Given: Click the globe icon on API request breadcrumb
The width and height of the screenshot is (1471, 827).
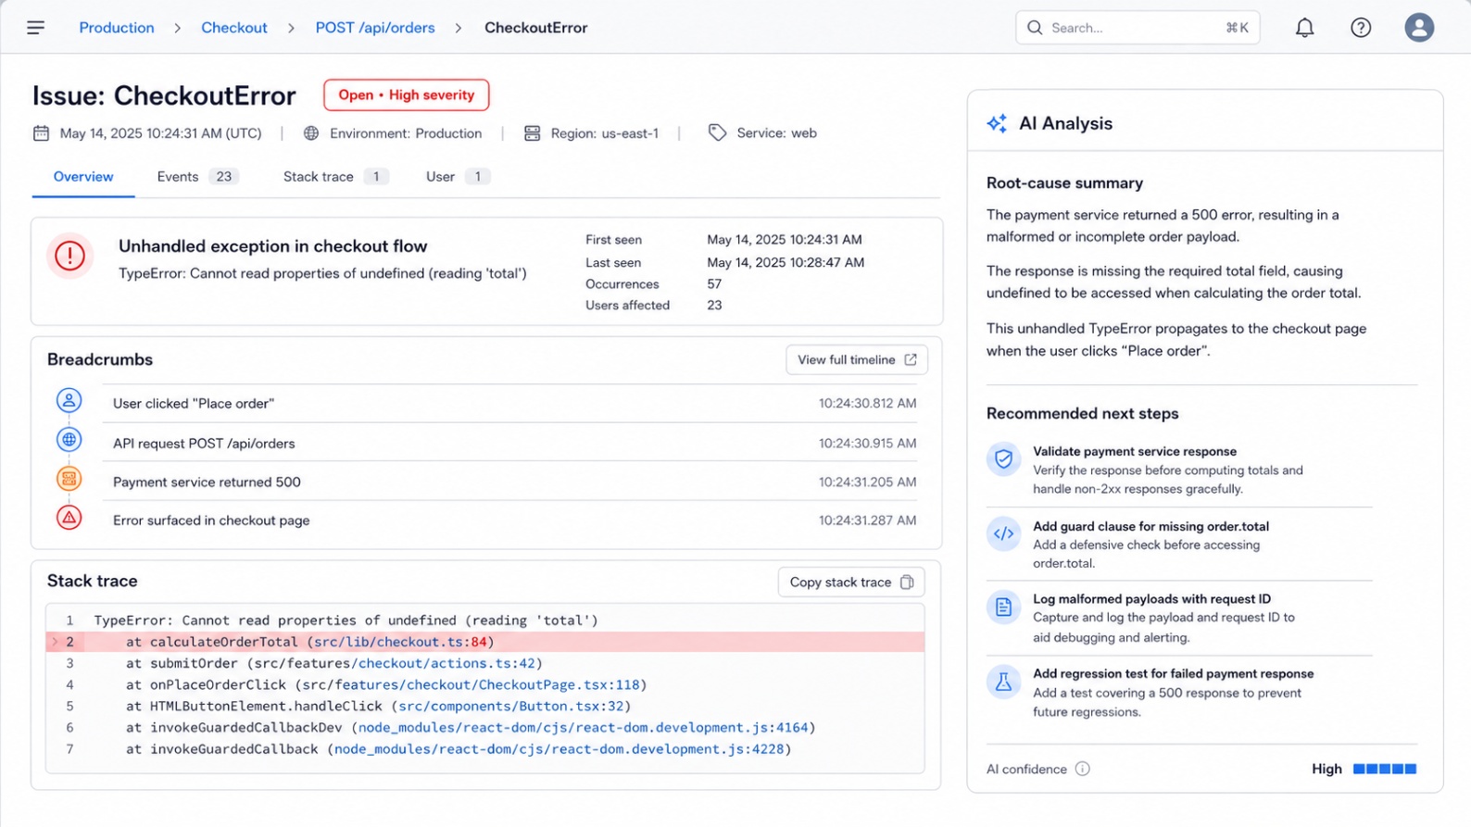Looking at the screenshot, I should tap(69, 439).
